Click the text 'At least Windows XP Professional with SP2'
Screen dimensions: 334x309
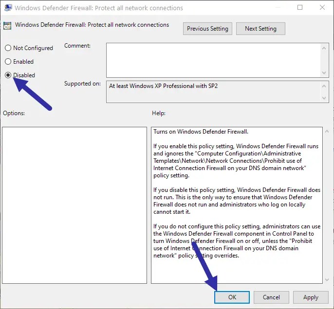[x=164, y=86]
